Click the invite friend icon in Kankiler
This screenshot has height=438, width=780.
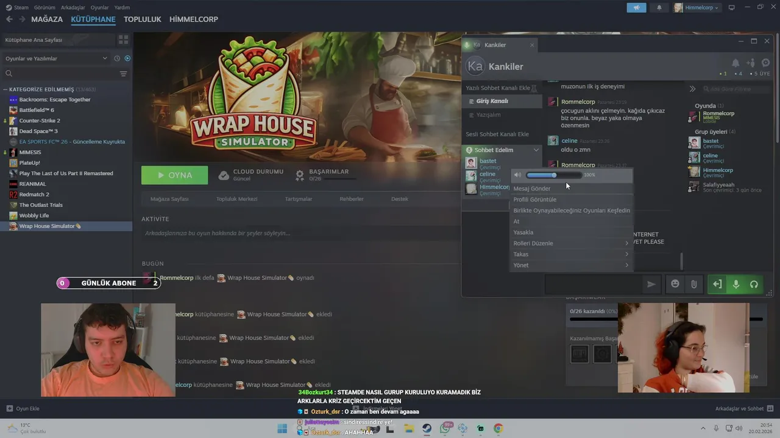[x=751, y=63]
